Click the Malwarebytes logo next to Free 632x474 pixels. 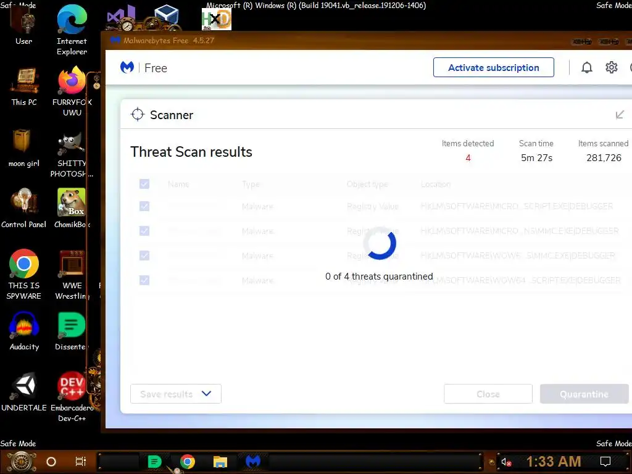click(x=127, y=67)
